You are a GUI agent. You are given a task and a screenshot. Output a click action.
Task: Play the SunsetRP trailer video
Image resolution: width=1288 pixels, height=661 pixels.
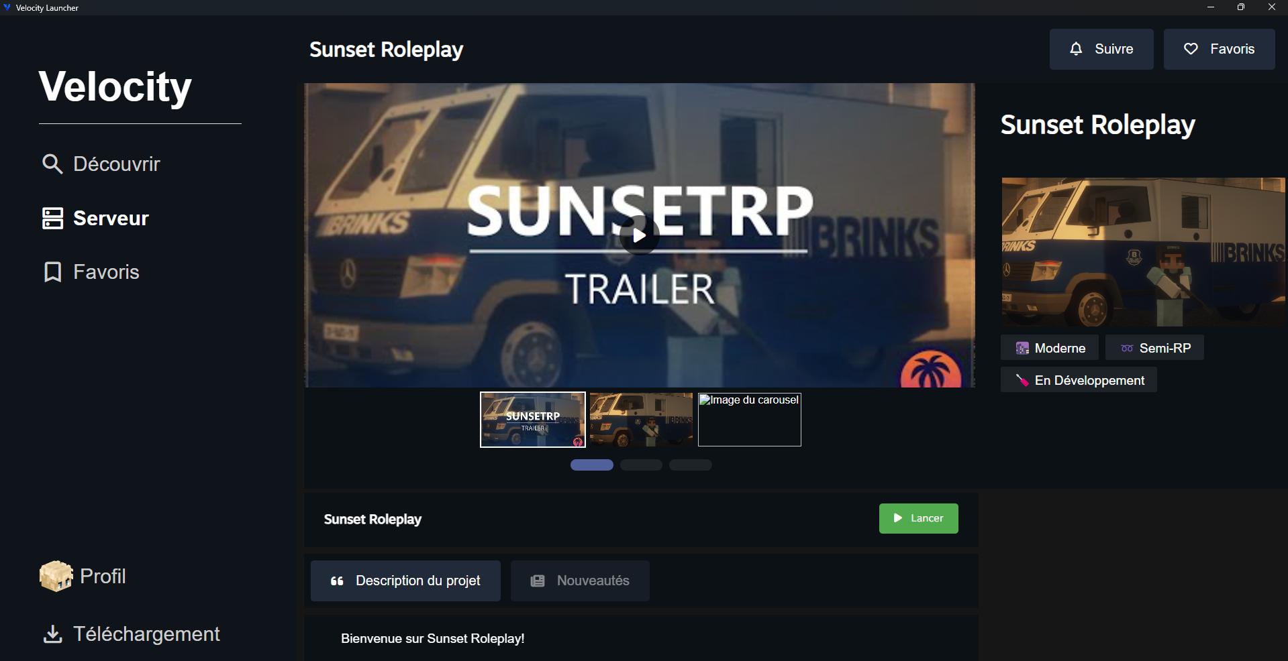point(639,235)
